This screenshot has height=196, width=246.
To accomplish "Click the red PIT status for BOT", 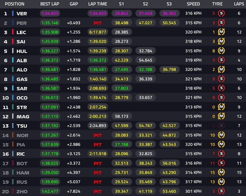I will pyautogui.click(x=98, y=164).
